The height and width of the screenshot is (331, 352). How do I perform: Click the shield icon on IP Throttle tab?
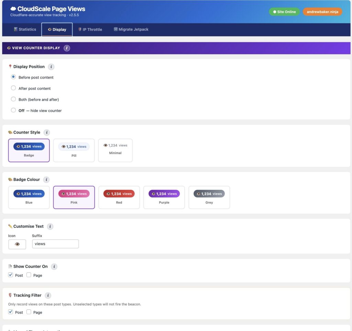tap(79, 29)
